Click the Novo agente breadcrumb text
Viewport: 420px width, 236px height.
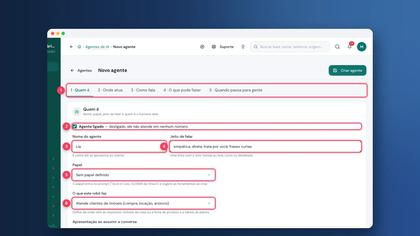[x=124, y=47]
